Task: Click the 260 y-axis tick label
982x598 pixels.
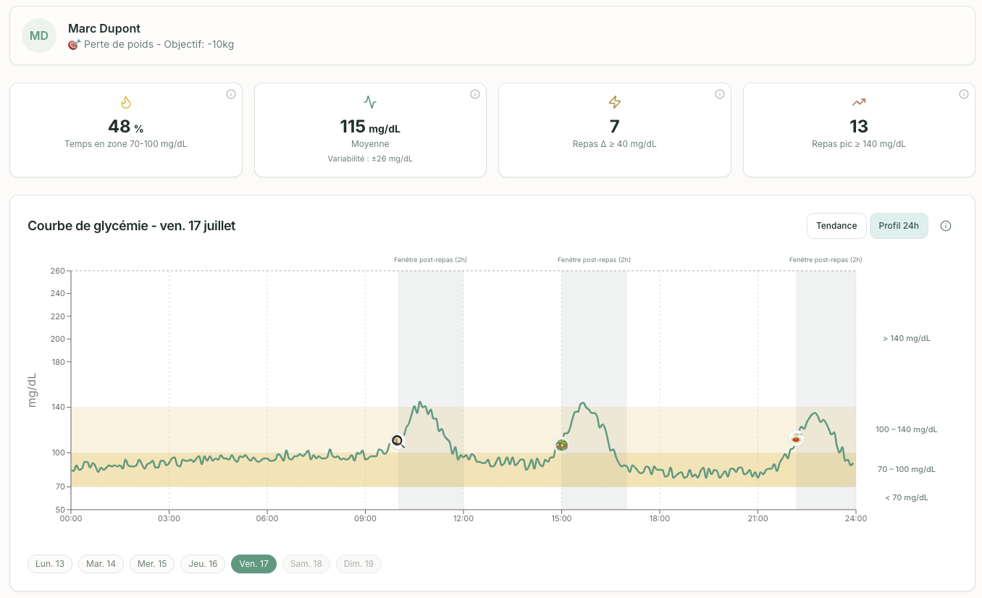Action: click(x=57, y=271)
